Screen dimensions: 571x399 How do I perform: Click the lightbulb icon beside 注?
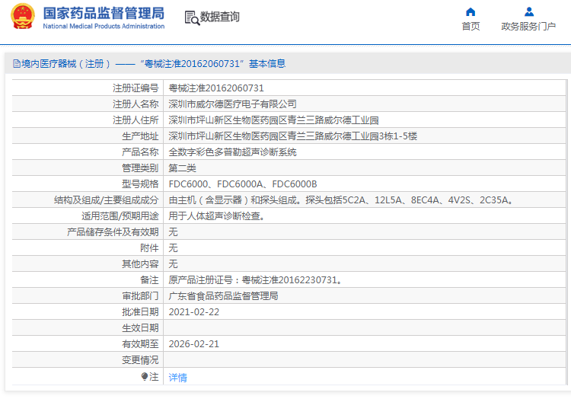(x=145, y=376)
